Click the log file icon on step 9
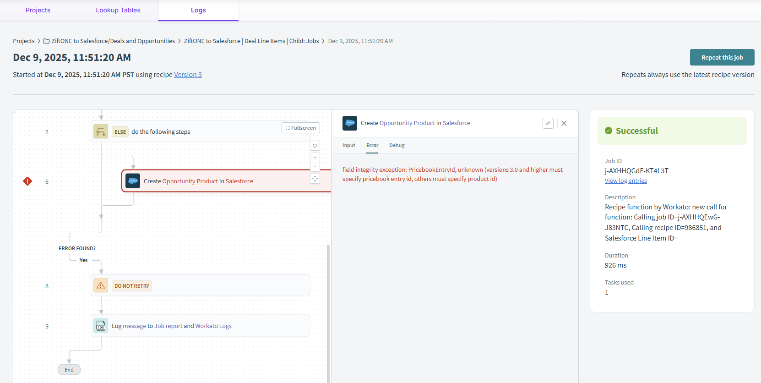Image resolution: width=761 pixels, height=383 pixels. (101, 326)
